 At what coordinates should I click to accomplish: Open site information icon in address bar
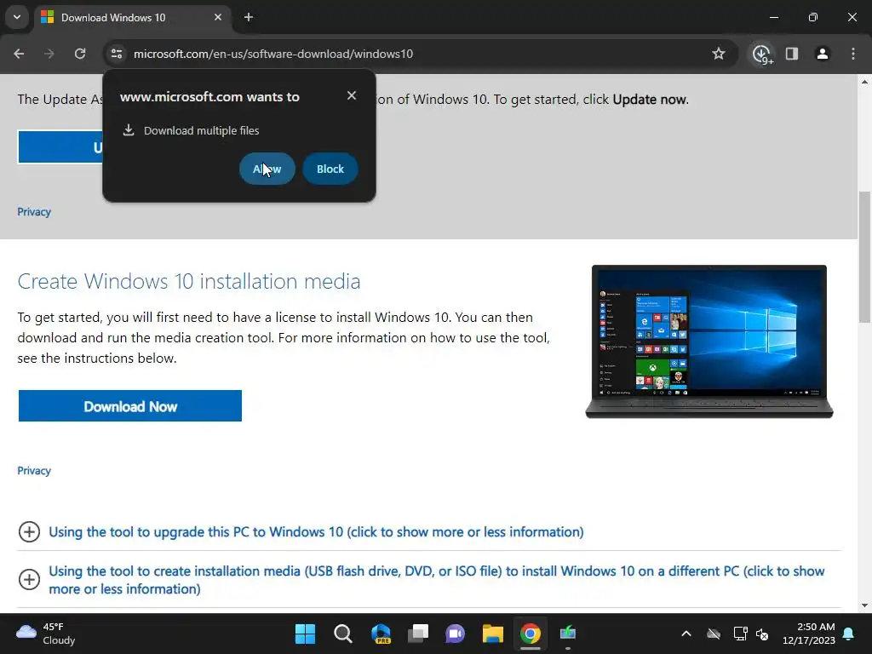pos(116,54)
